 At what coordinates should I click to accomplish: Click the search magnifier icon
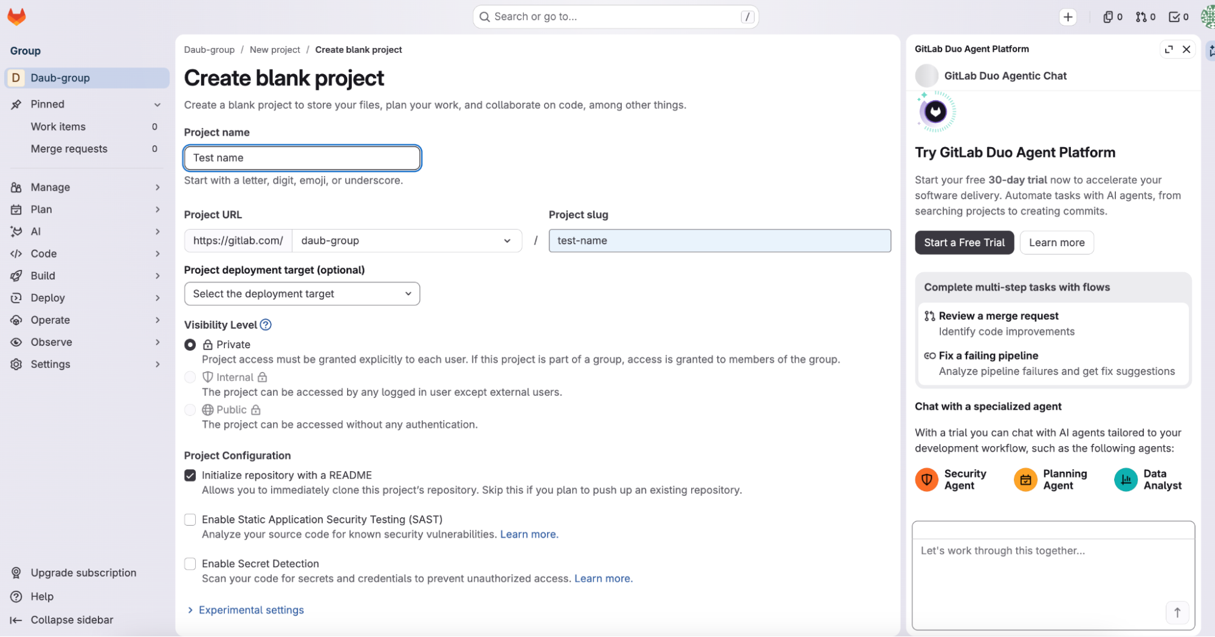point(484,17)
